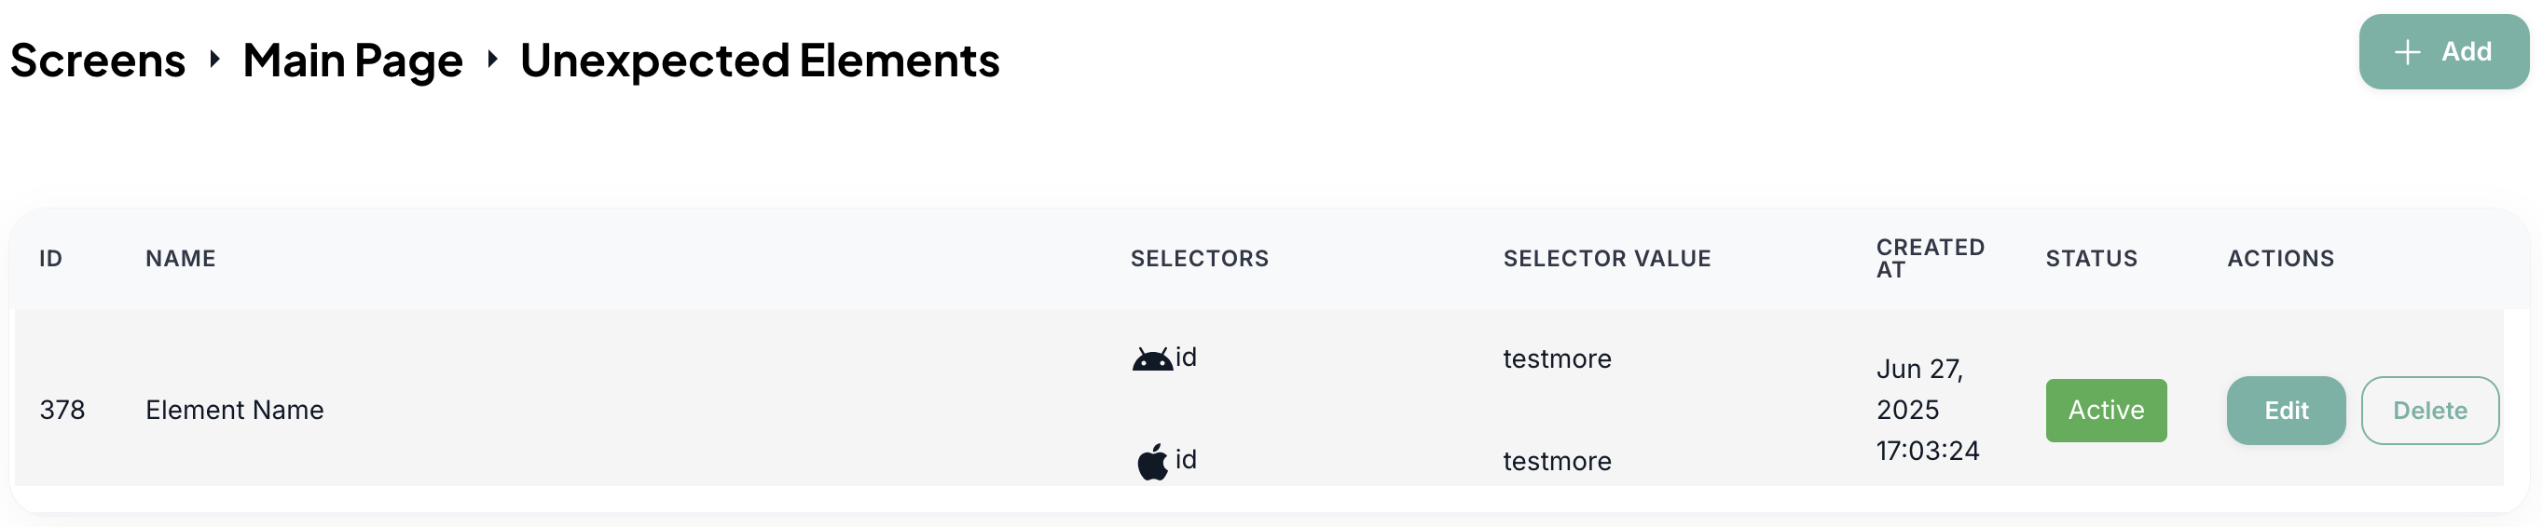Viewport: 2543px width, 527px height.
Task: Select the Element Name cell
Action: (x=234, y=411)
